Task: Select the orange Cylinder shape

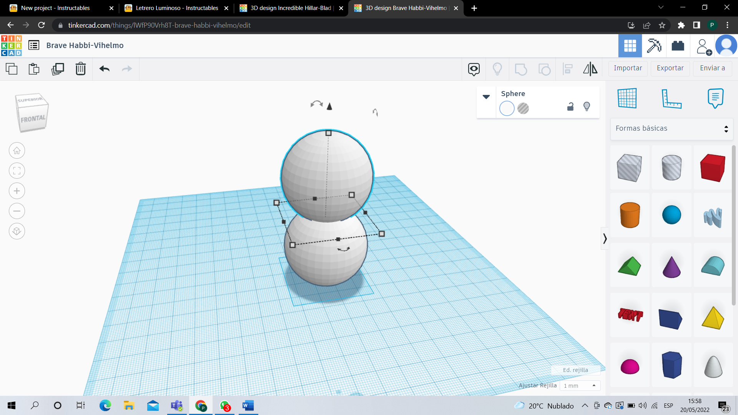Action: pyautogui.click(x=630, y=215)
